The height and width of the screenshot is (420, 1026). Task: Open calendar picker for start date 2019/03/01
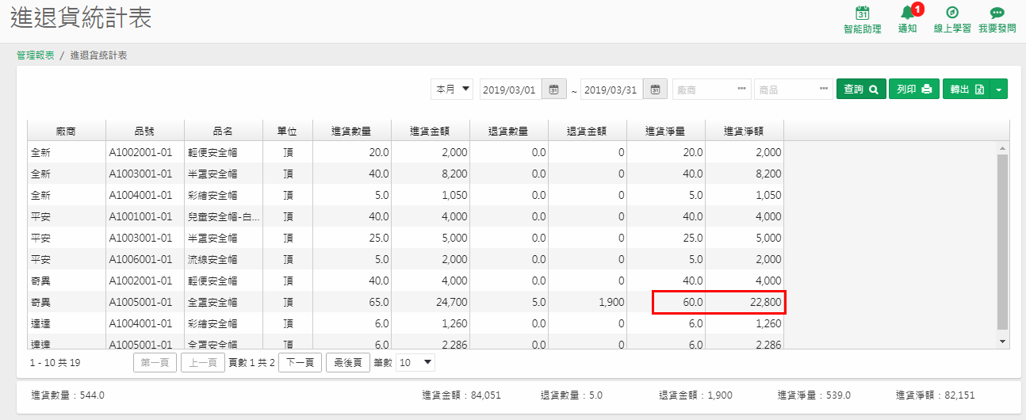click(x=554, y=90)
